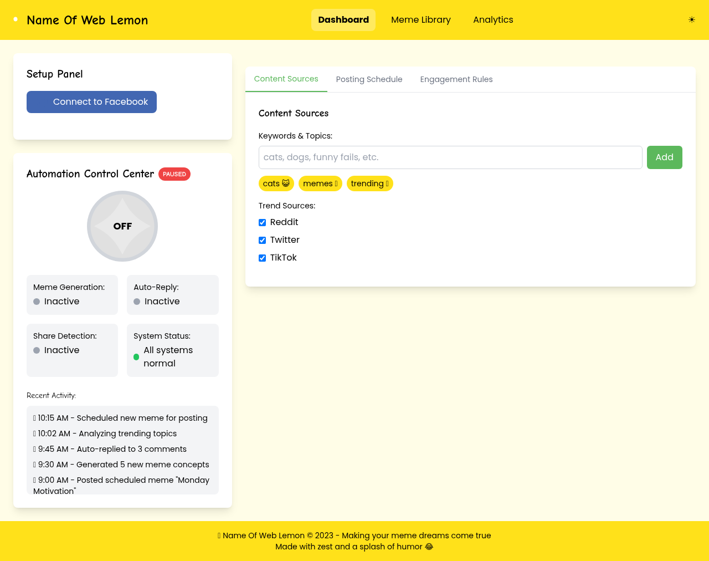Click the gray status dot beside Meme Generation Inactive
The width and height of the screenshot is (709, 561).
35,302
